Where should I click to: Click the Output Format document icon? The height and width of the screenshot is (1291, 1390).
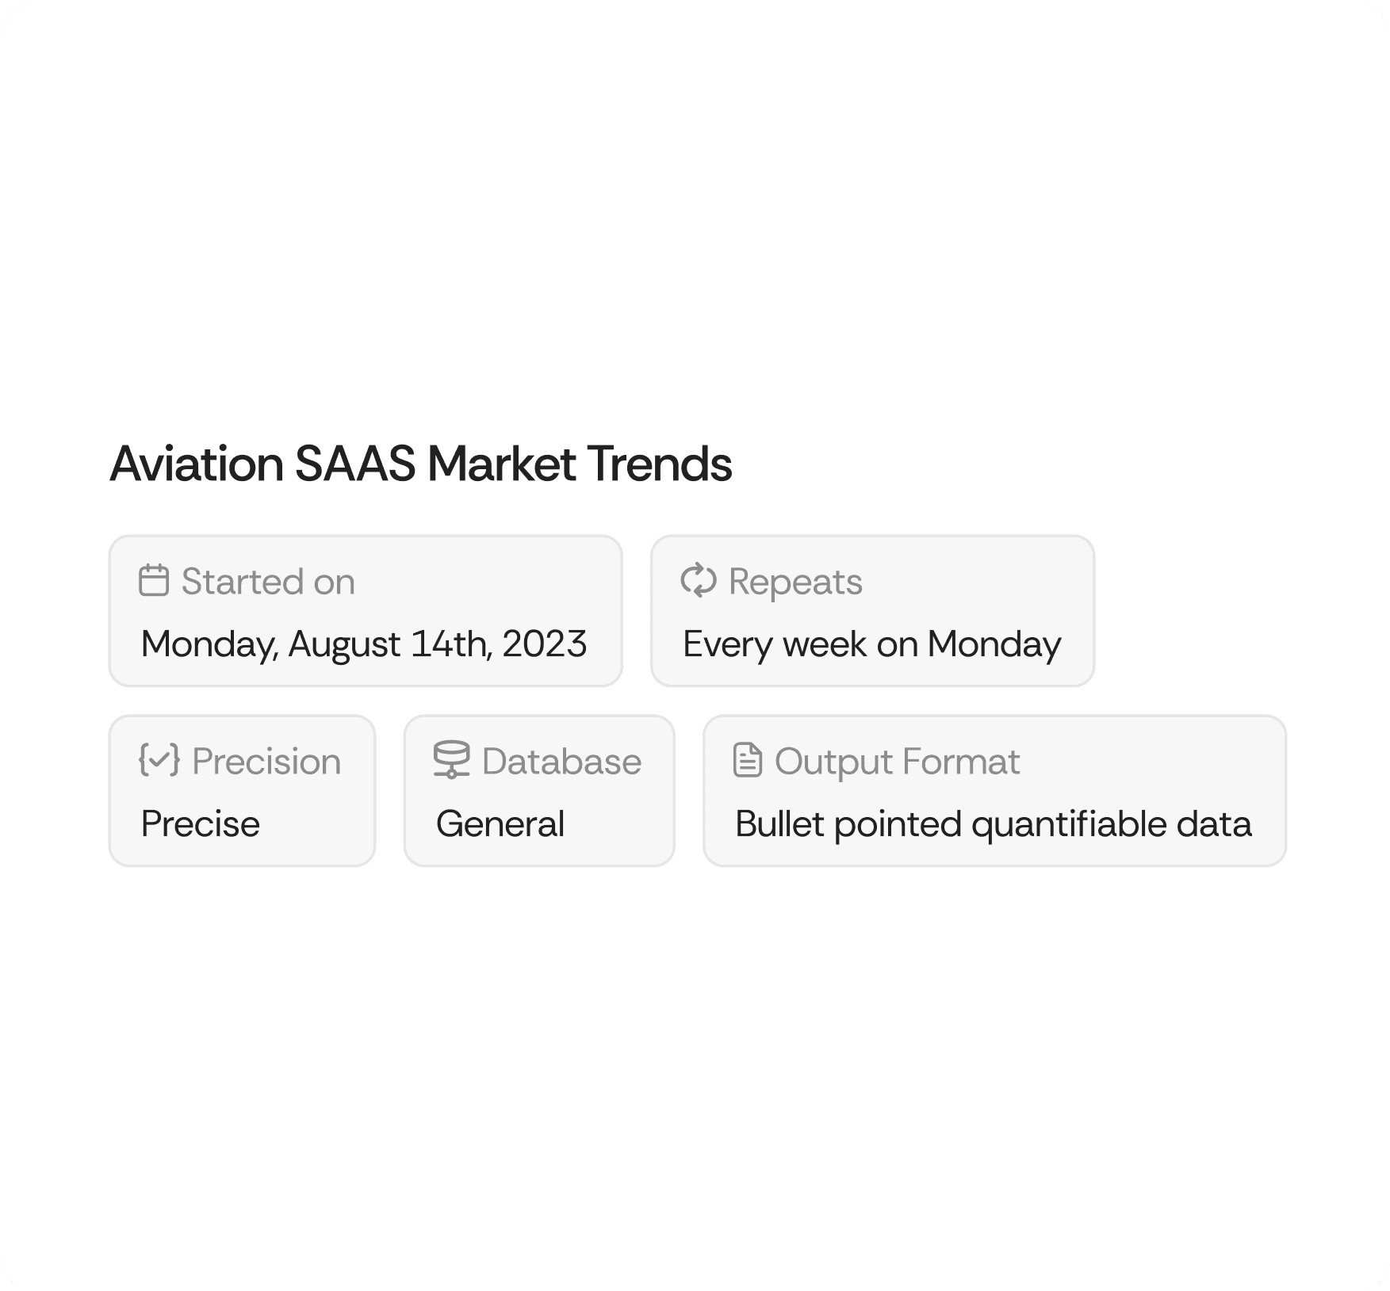[748, 760]
